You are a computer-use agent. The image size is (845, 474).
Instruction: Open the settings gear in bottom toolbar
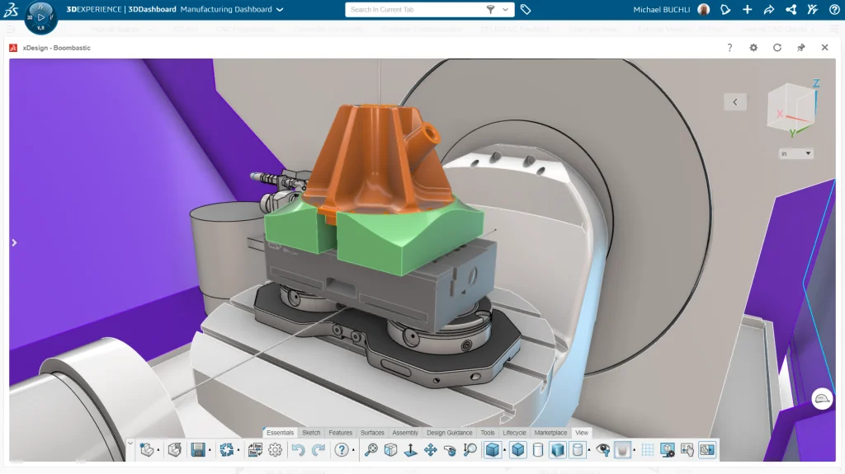pos(276,450)
